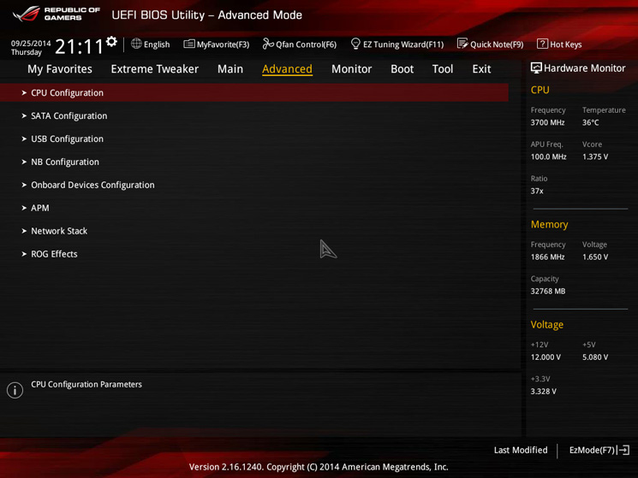Expand the arrow beside SATA Configuration
The image size is (638, 478).
click(24, 115)
